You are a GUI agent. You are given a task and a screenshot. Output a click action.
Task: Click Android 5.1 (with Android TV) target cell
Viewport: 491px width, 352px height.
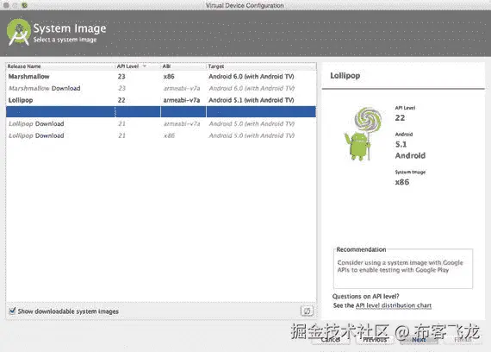[x=252, y=100]
